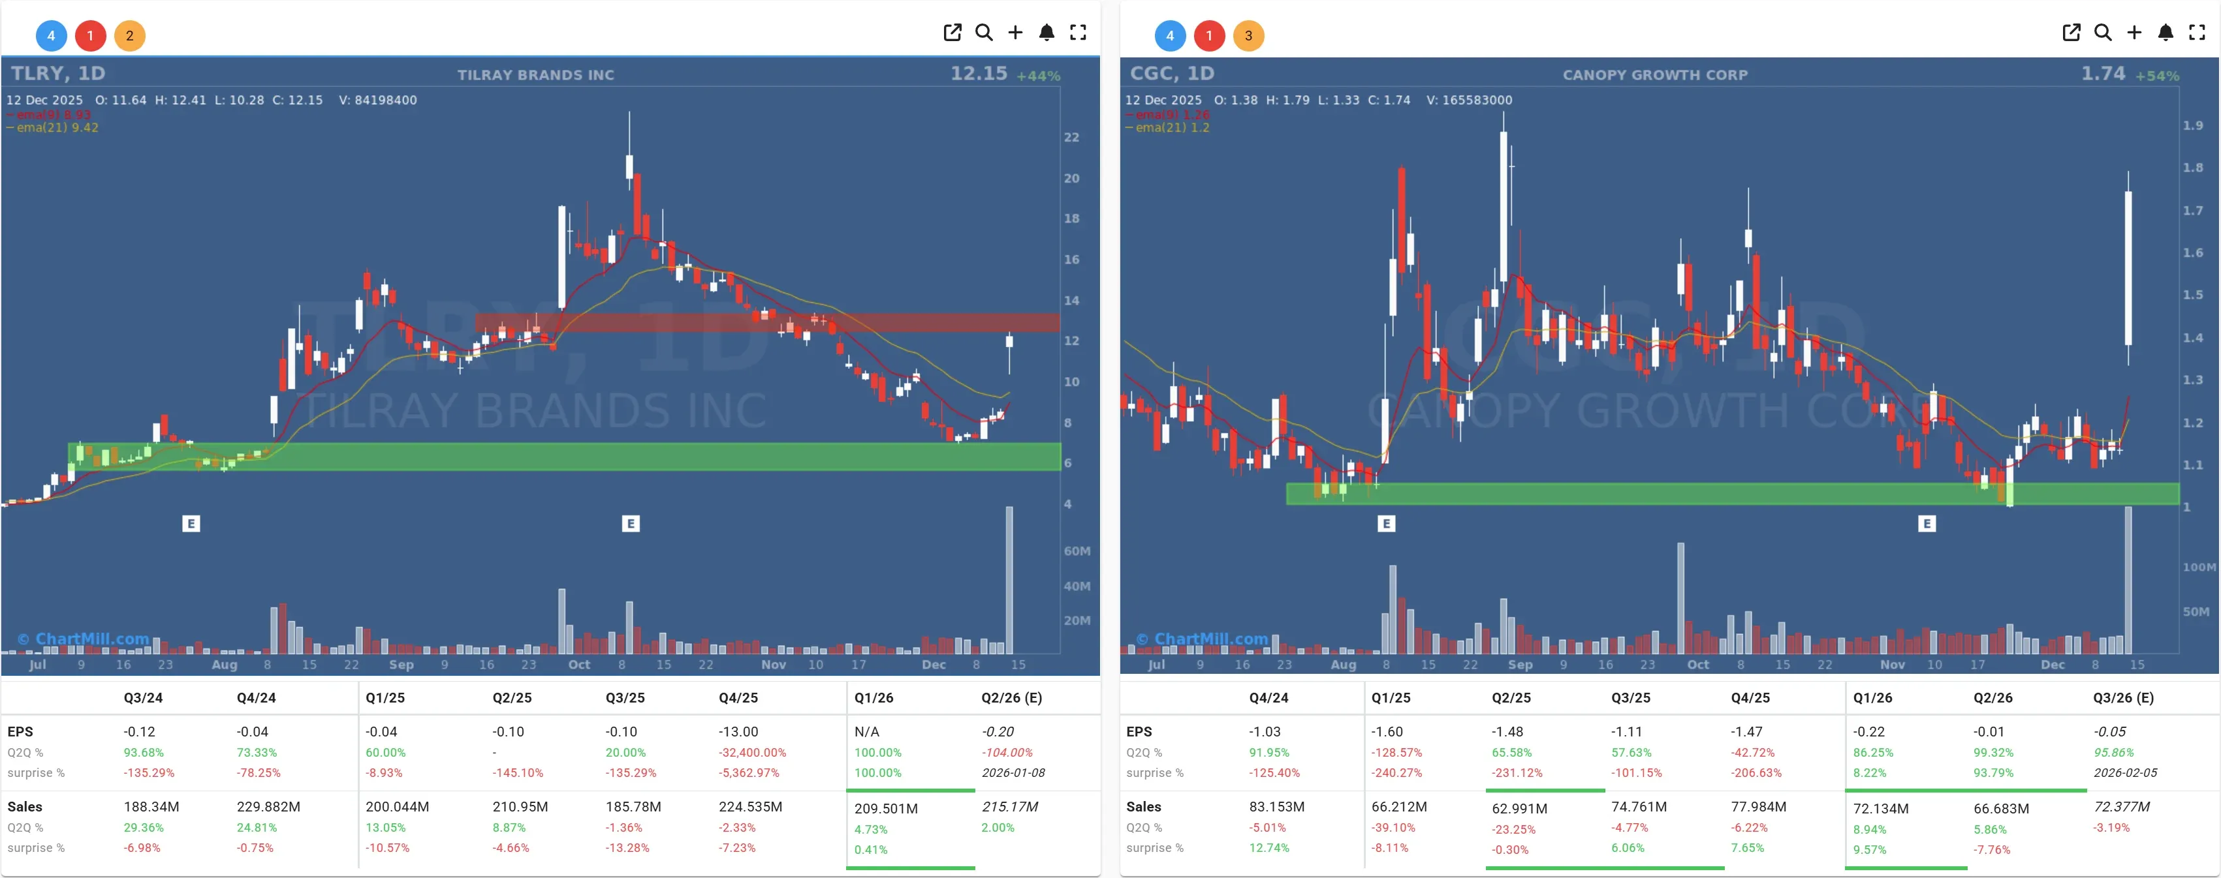
Task: Open the TLRY chart in a new window
Action: [952, 32]
